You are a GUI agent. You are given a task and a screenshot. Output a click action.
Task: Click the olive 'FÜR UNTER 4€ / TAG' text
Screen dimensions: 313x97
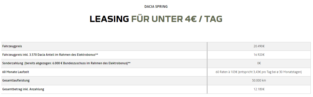(177, 19)
